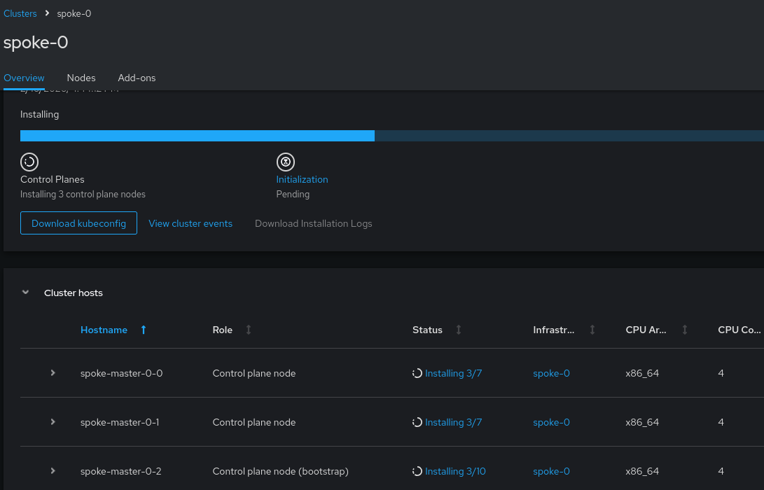The image size is (764, 490).
Task: Open Installing 3/10 status for spoke-master-0-2
Action: pyautogui.click(x=455, y=471)
